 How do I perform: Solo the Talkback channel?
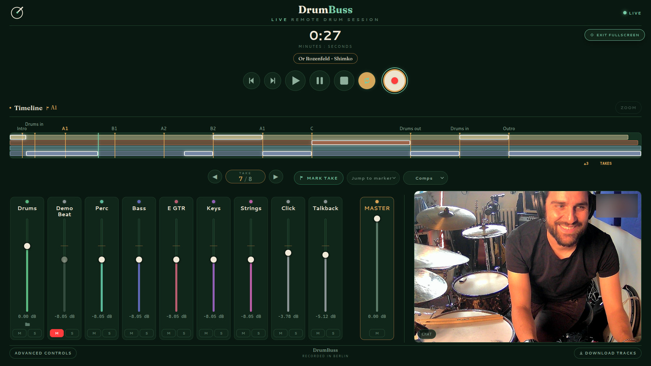point(333,333)
